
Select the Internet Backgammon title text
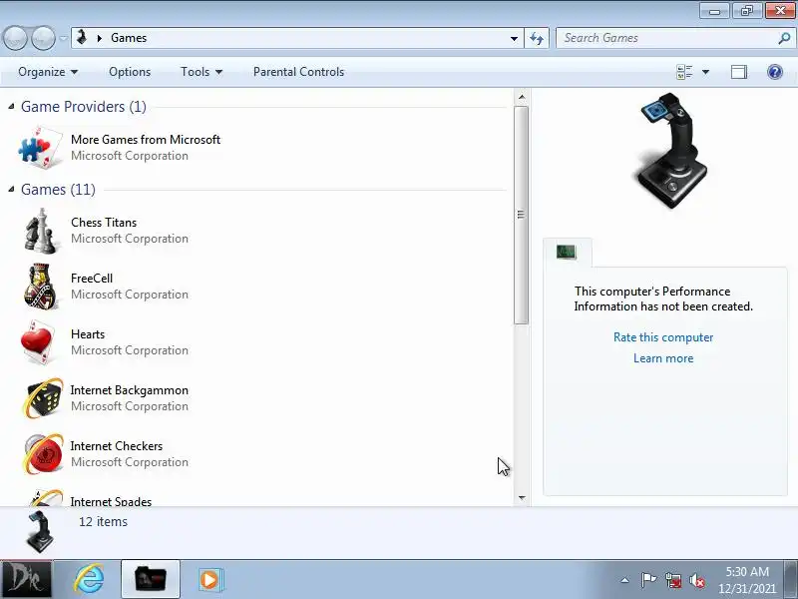(x=130, y=390)
